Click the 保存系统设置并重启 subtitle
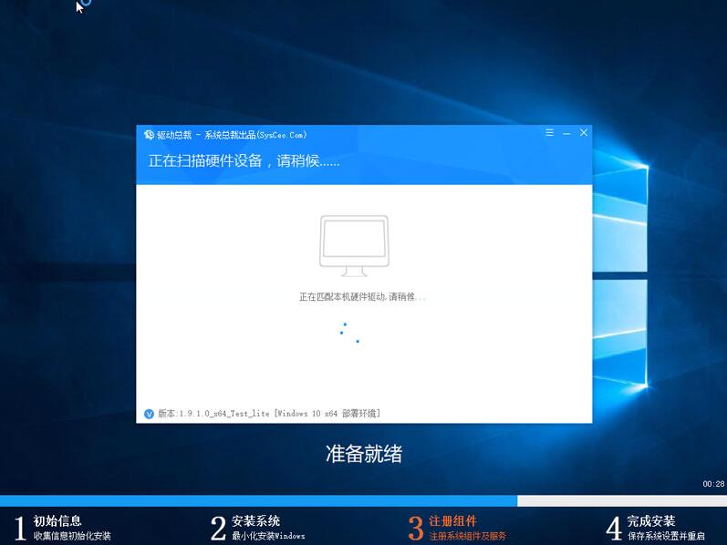This screenshot has height=545, width=727. pos(666,536)
